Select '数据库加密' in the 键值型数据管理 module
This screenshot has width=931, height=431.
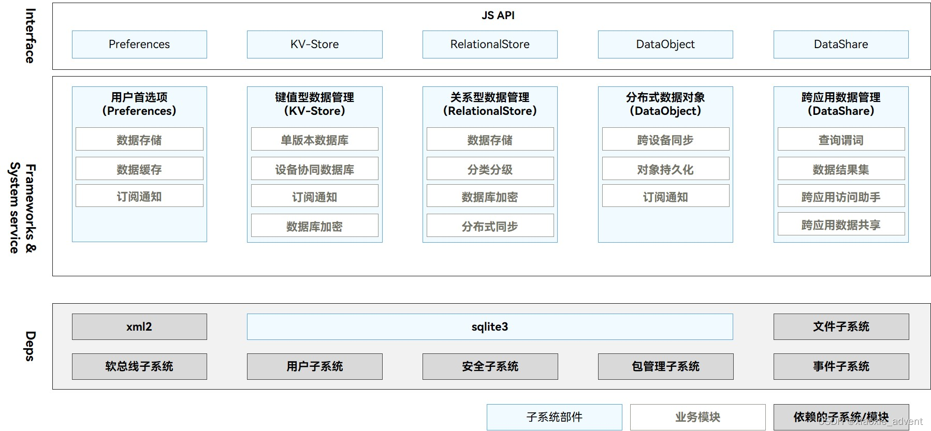tap(315, 226)
